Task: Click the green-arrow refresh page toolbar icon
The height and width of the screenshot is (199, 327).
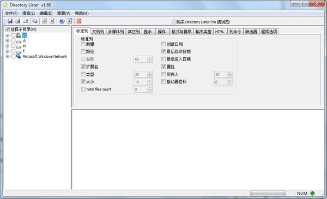Action: pos(44,21)
